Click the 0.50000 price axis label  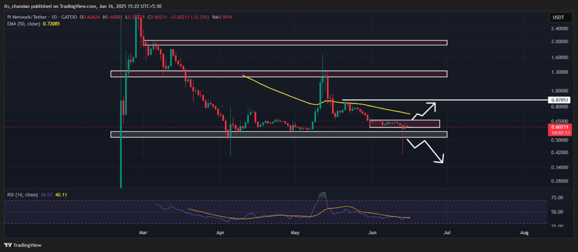pyautogui.click(x=559, y=140)
